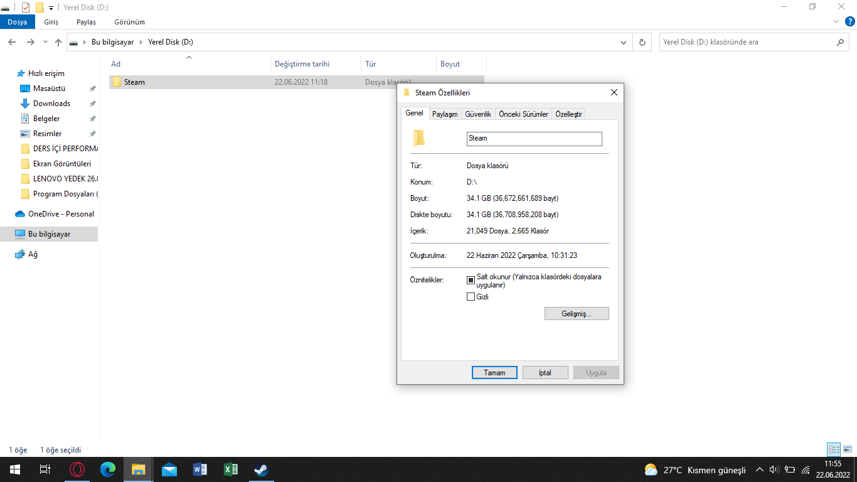Click the back navigation arrow
The image size is (857, 482).
click(x=12, y=42)
